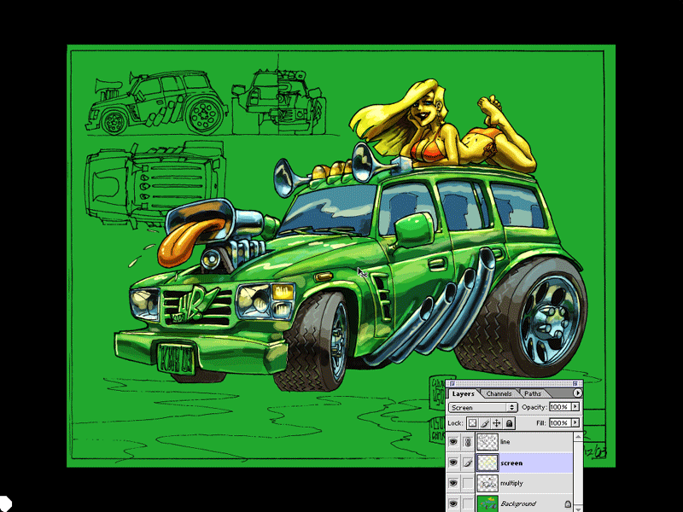Select the layer named screen

[x=511, y=463]
